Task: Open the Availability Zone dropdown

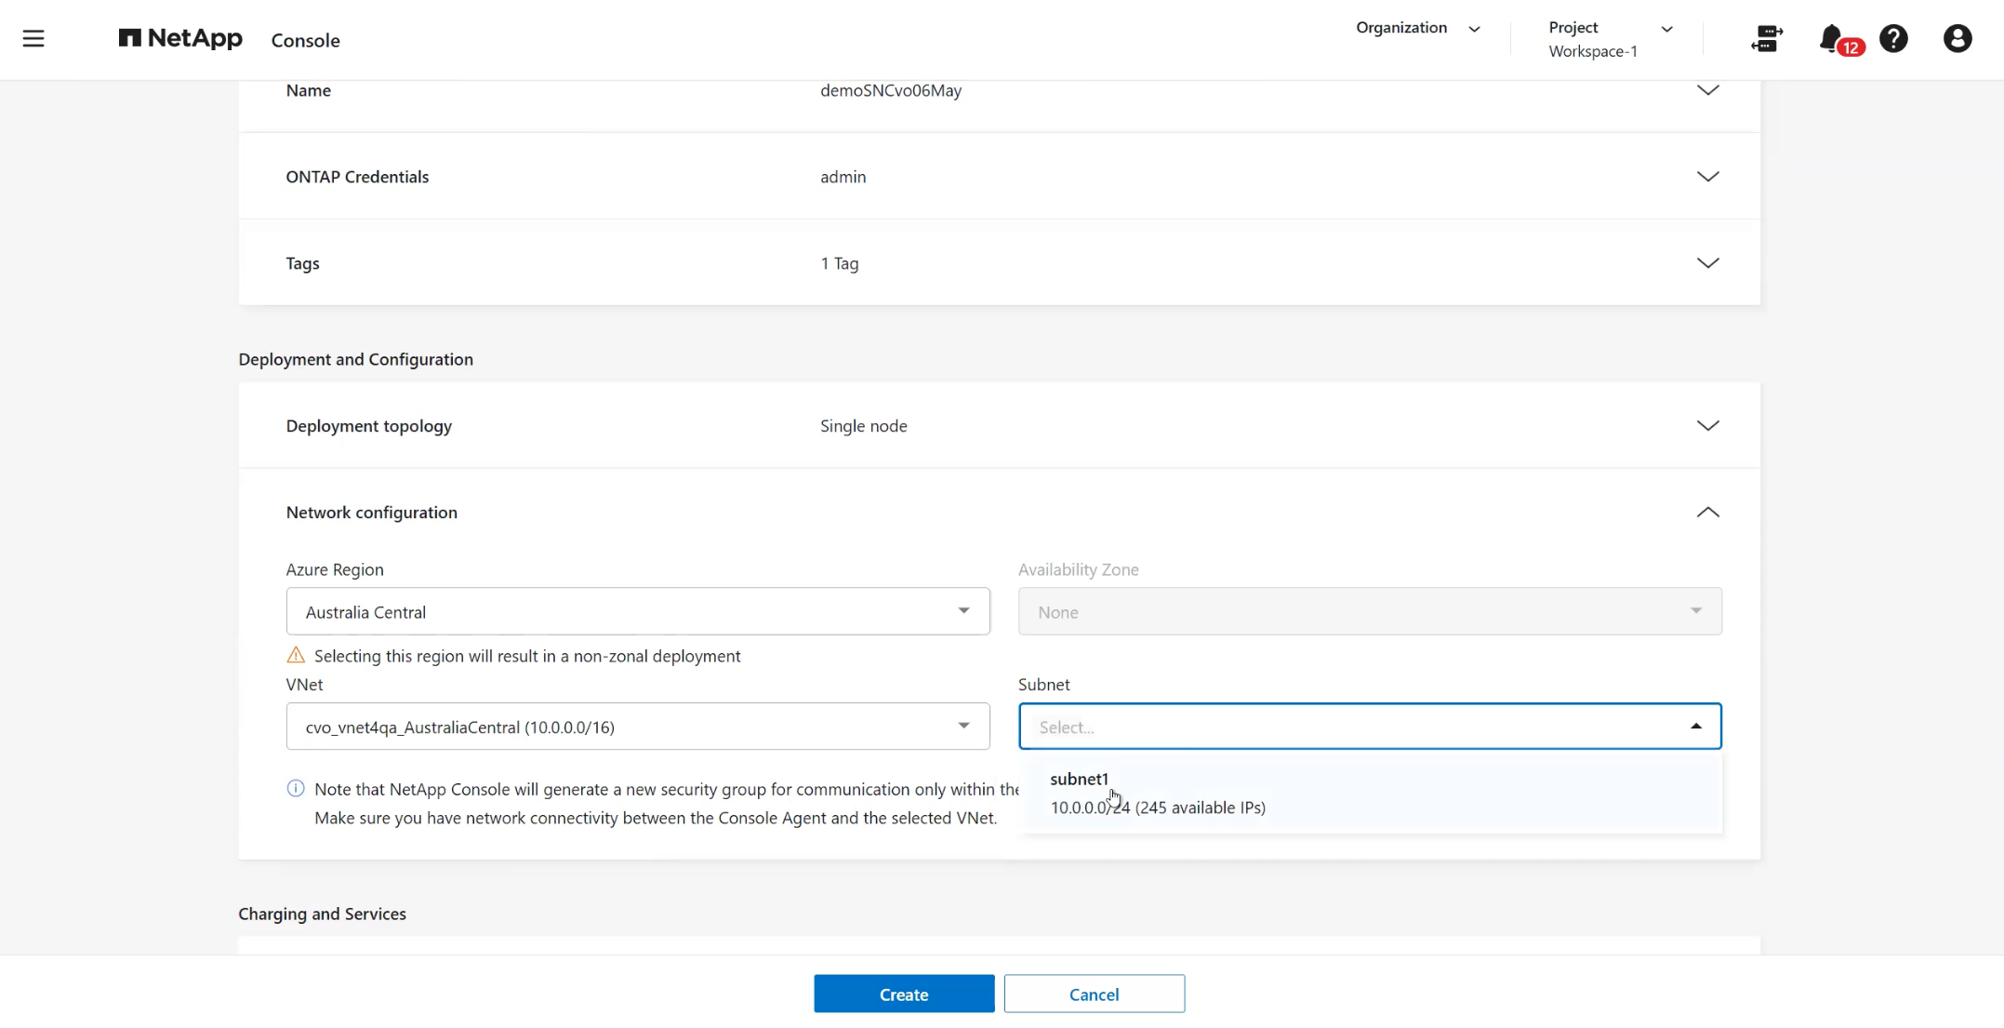Action: coord(1370,611)
